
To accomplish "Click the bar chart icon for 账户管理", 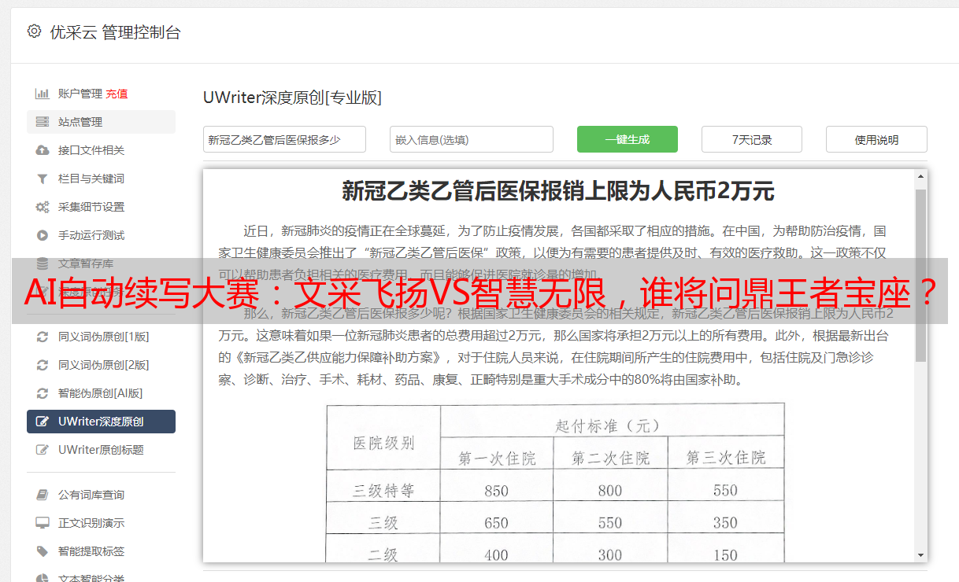I will [43, 94].
